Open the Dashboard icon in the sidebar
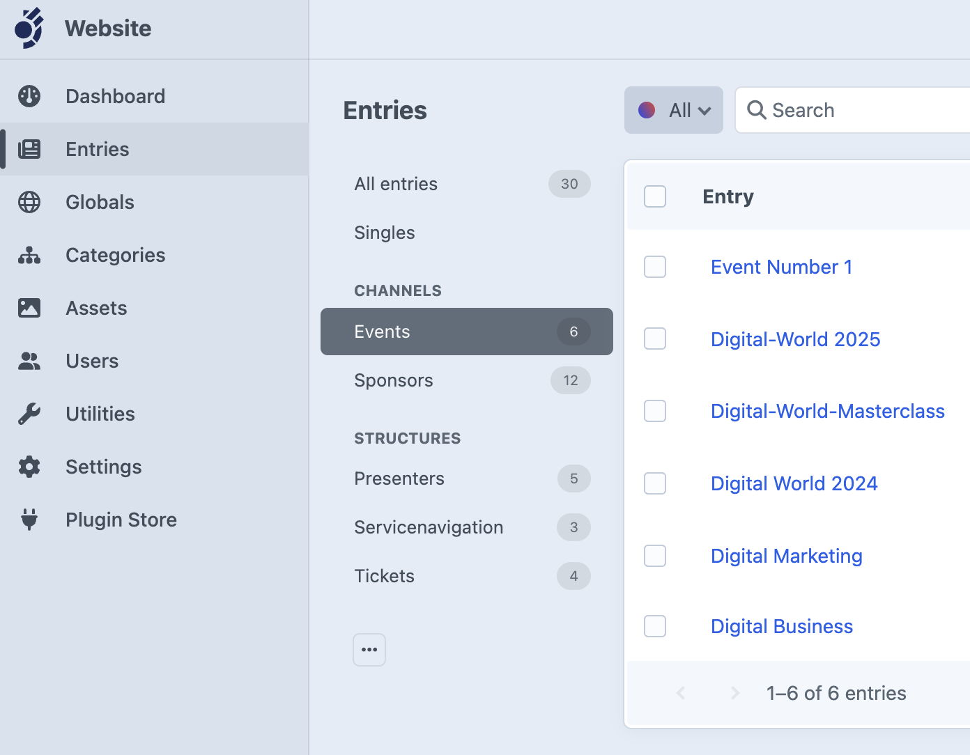Image resolution: width=970 pixels, height=755 pixels. pyautogui.click(x=29, y=95)
